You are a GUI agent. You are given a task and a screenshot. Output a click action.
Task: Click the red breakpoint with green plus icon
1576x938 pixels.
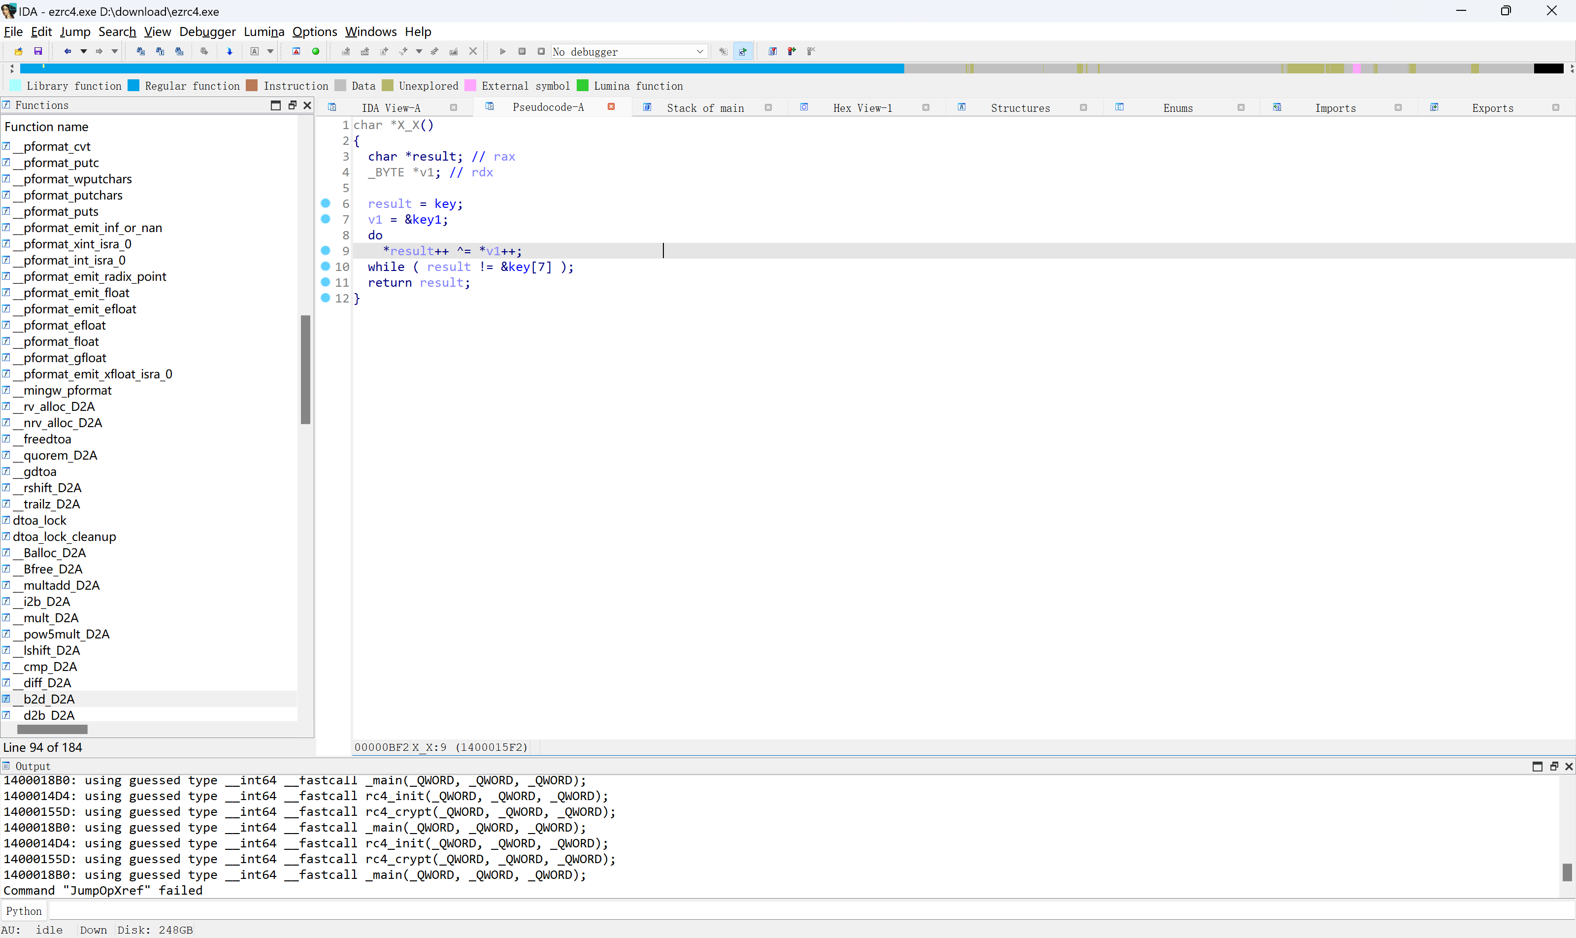[x=791, y=51]
